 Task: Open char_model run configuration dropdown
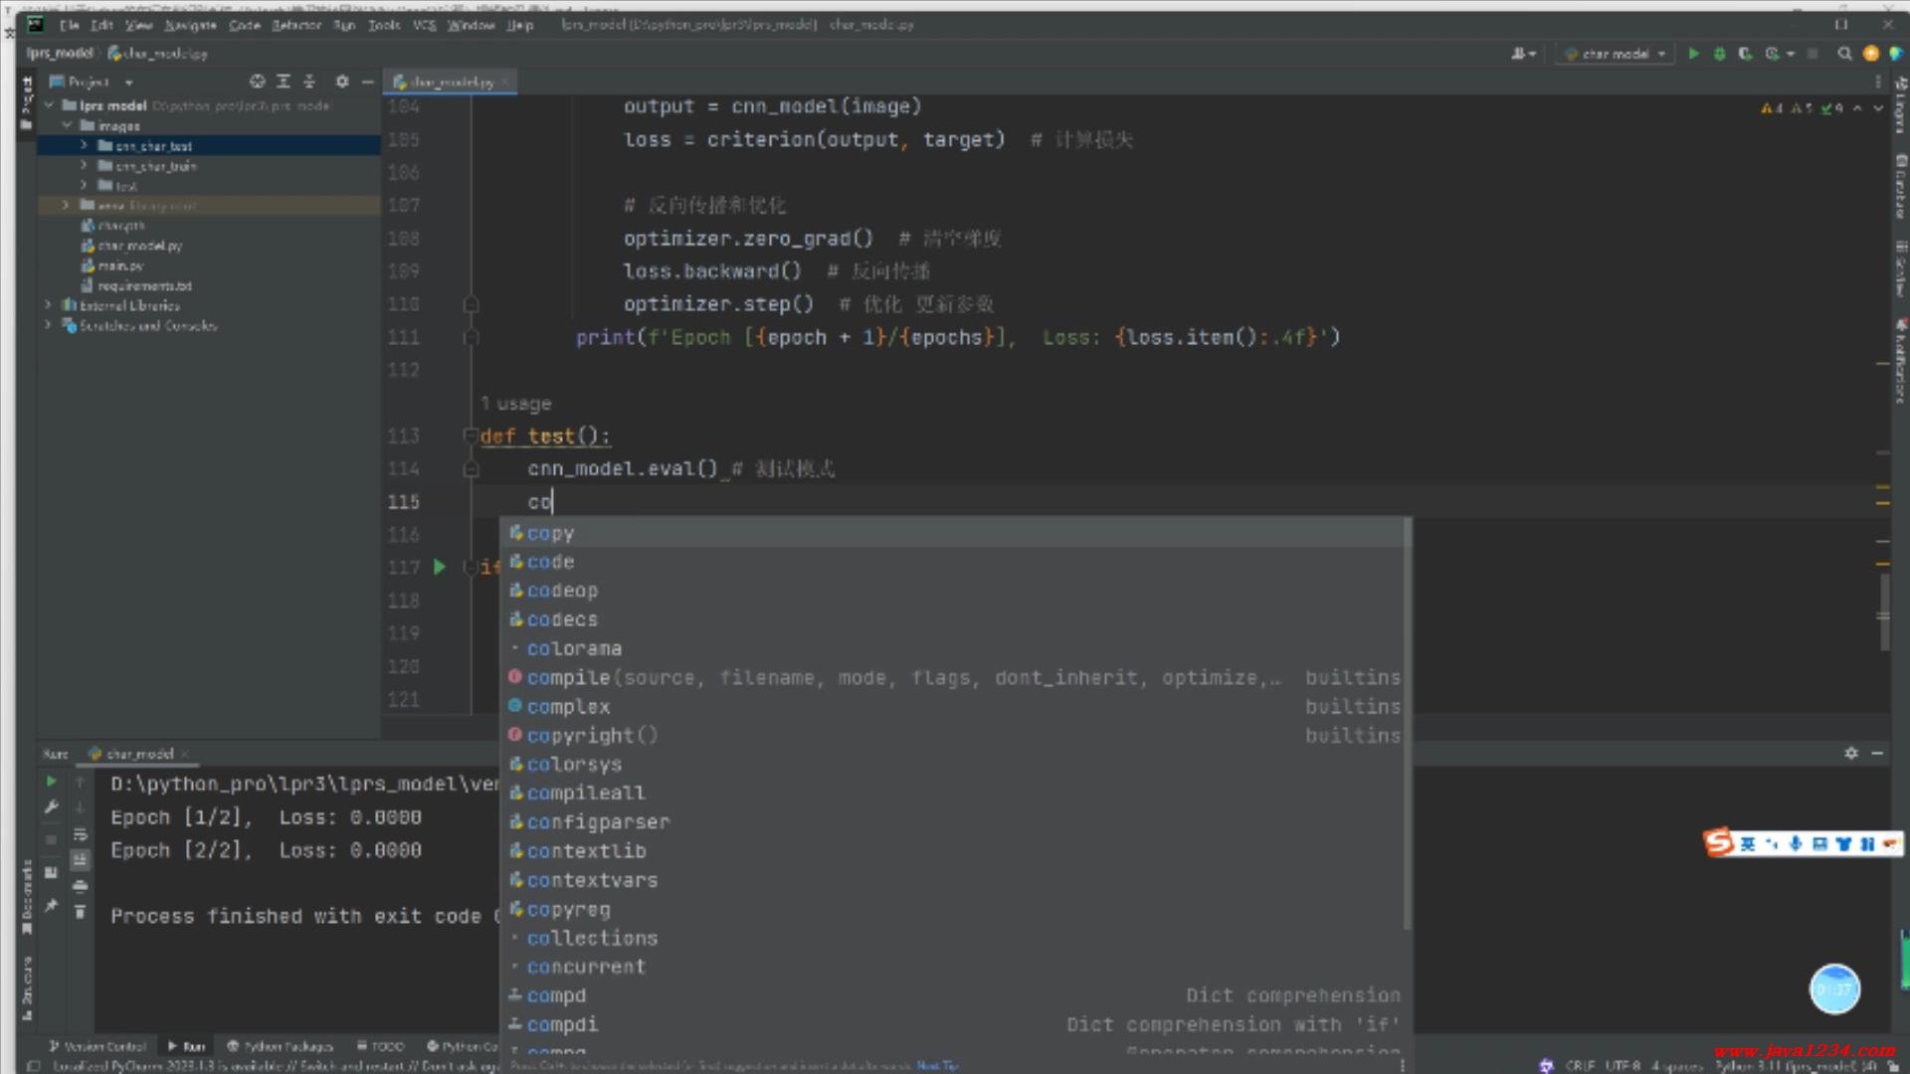click(1617, 54)
